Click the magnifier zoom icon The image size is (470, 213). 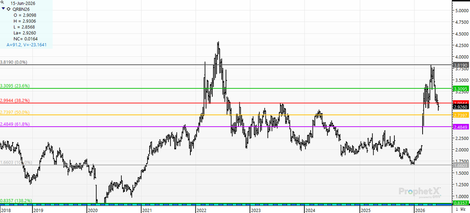[3, 2]
